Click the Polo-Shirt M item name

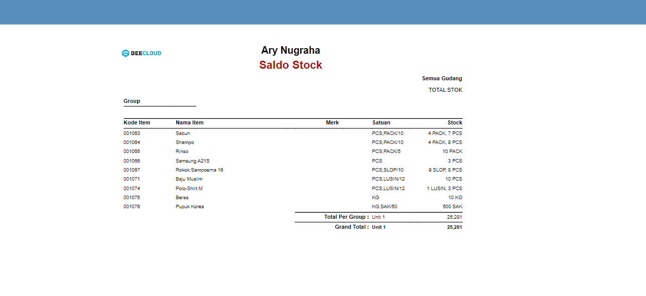click(189, 189)
